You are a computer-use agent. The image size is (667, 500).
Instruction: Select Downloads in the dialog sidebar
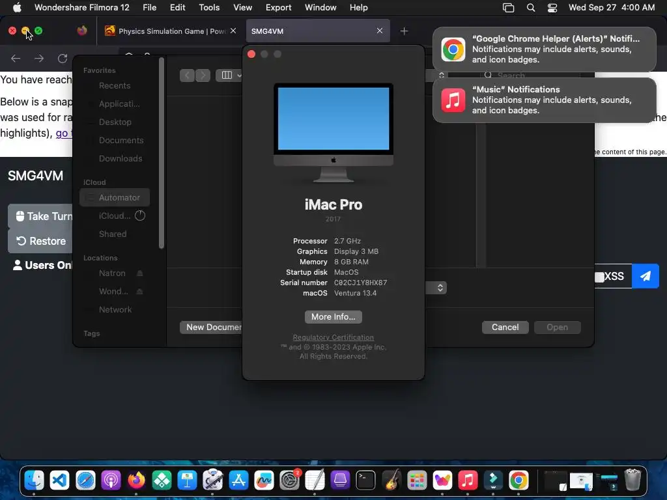[x=121, y=159]
